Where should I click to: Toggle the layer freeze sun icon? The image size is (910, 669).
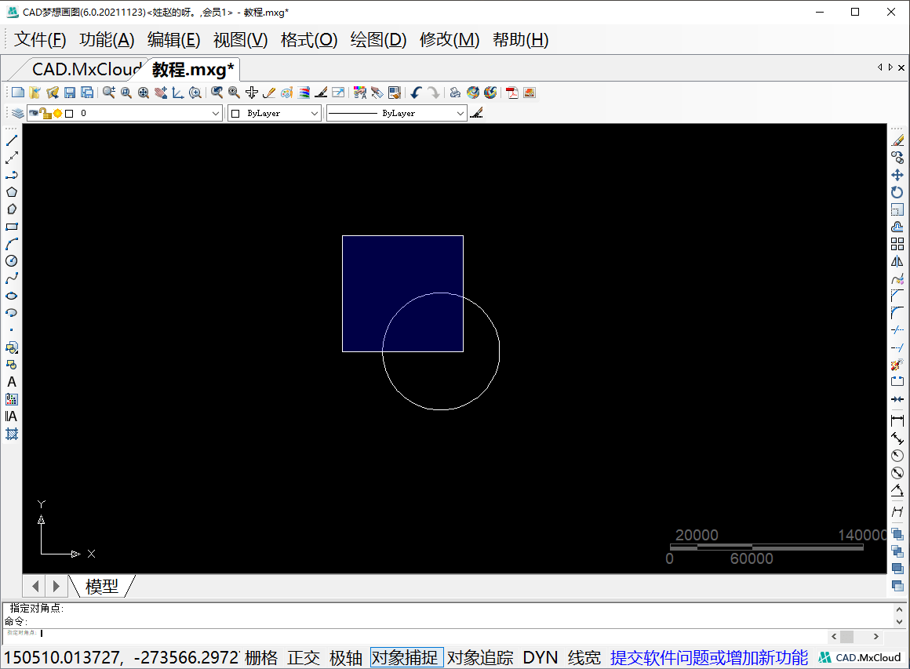pyautogui.click(x=57, y=113)
